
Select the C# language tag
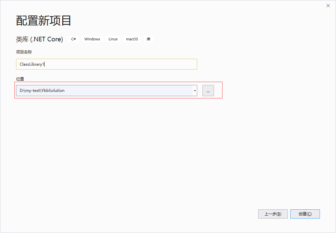pos(73,39)
